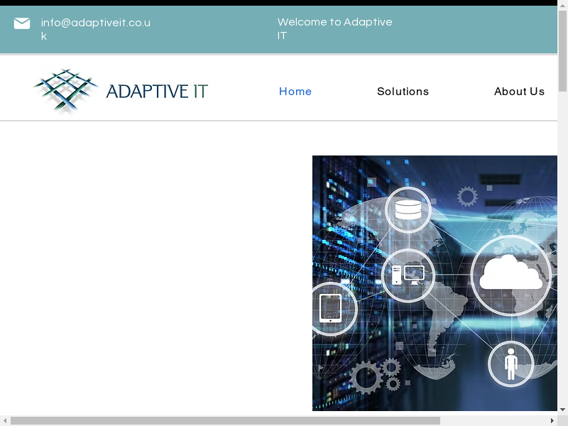Image resolution: width=568 pixels, height=426 pixels.
Task: Click the ADAPTIVE IT logo text
Action: point(156,91)
